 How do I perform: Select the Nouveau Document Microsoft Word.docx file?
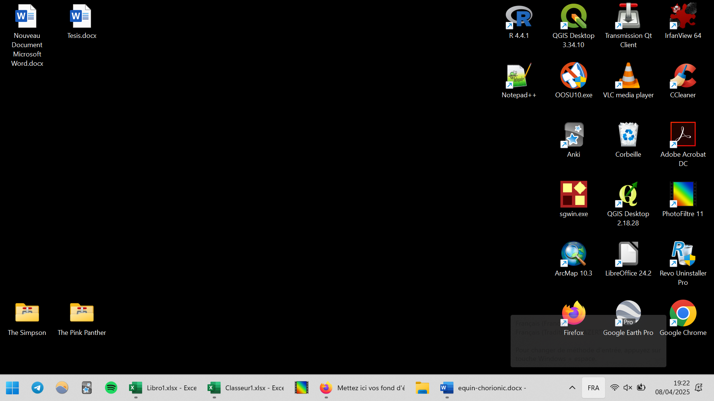pyautogui.click(x=27, y=35)
